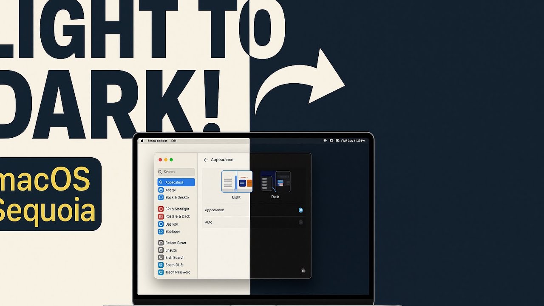Click the round X icon at window bottom
544x306 pixels.
[303, 271]
